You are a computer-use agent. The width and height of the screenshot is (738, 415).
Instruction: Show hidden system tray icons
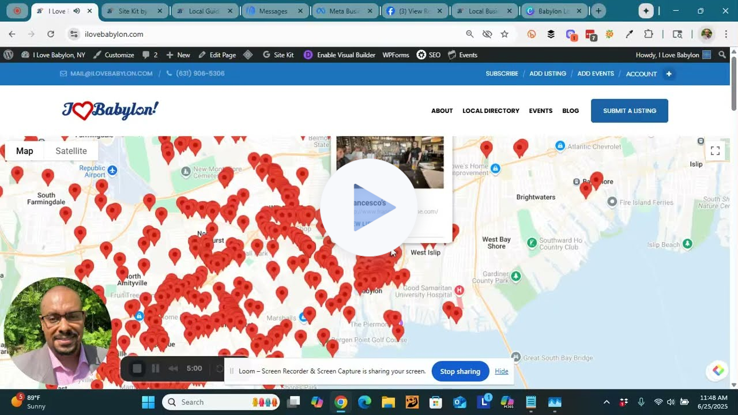coord(606,402)
